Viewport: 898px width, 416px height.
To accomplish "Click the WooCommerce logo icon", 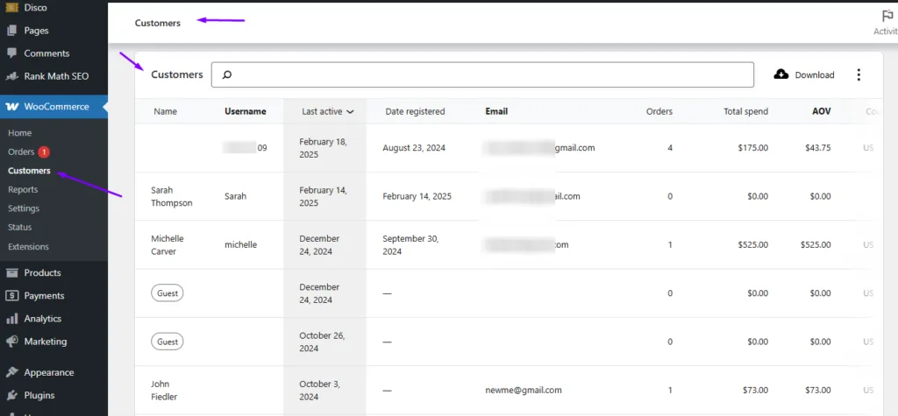I will pyautogui.click(x=11, y=107).
